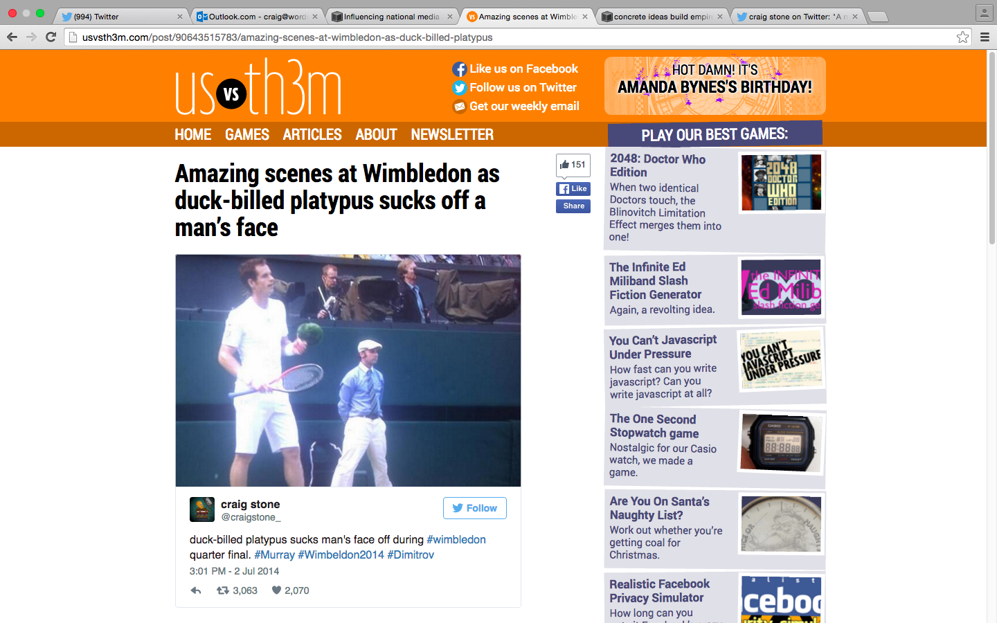This screenshot has width=997, height=623.
Task: Retweet the craig stone tweet
Action: pos(223,590)
